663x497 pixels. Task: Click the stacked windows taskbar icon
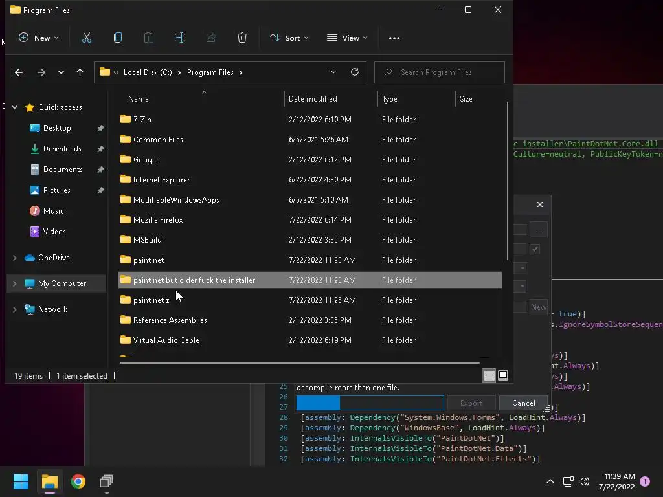(107, 481)
